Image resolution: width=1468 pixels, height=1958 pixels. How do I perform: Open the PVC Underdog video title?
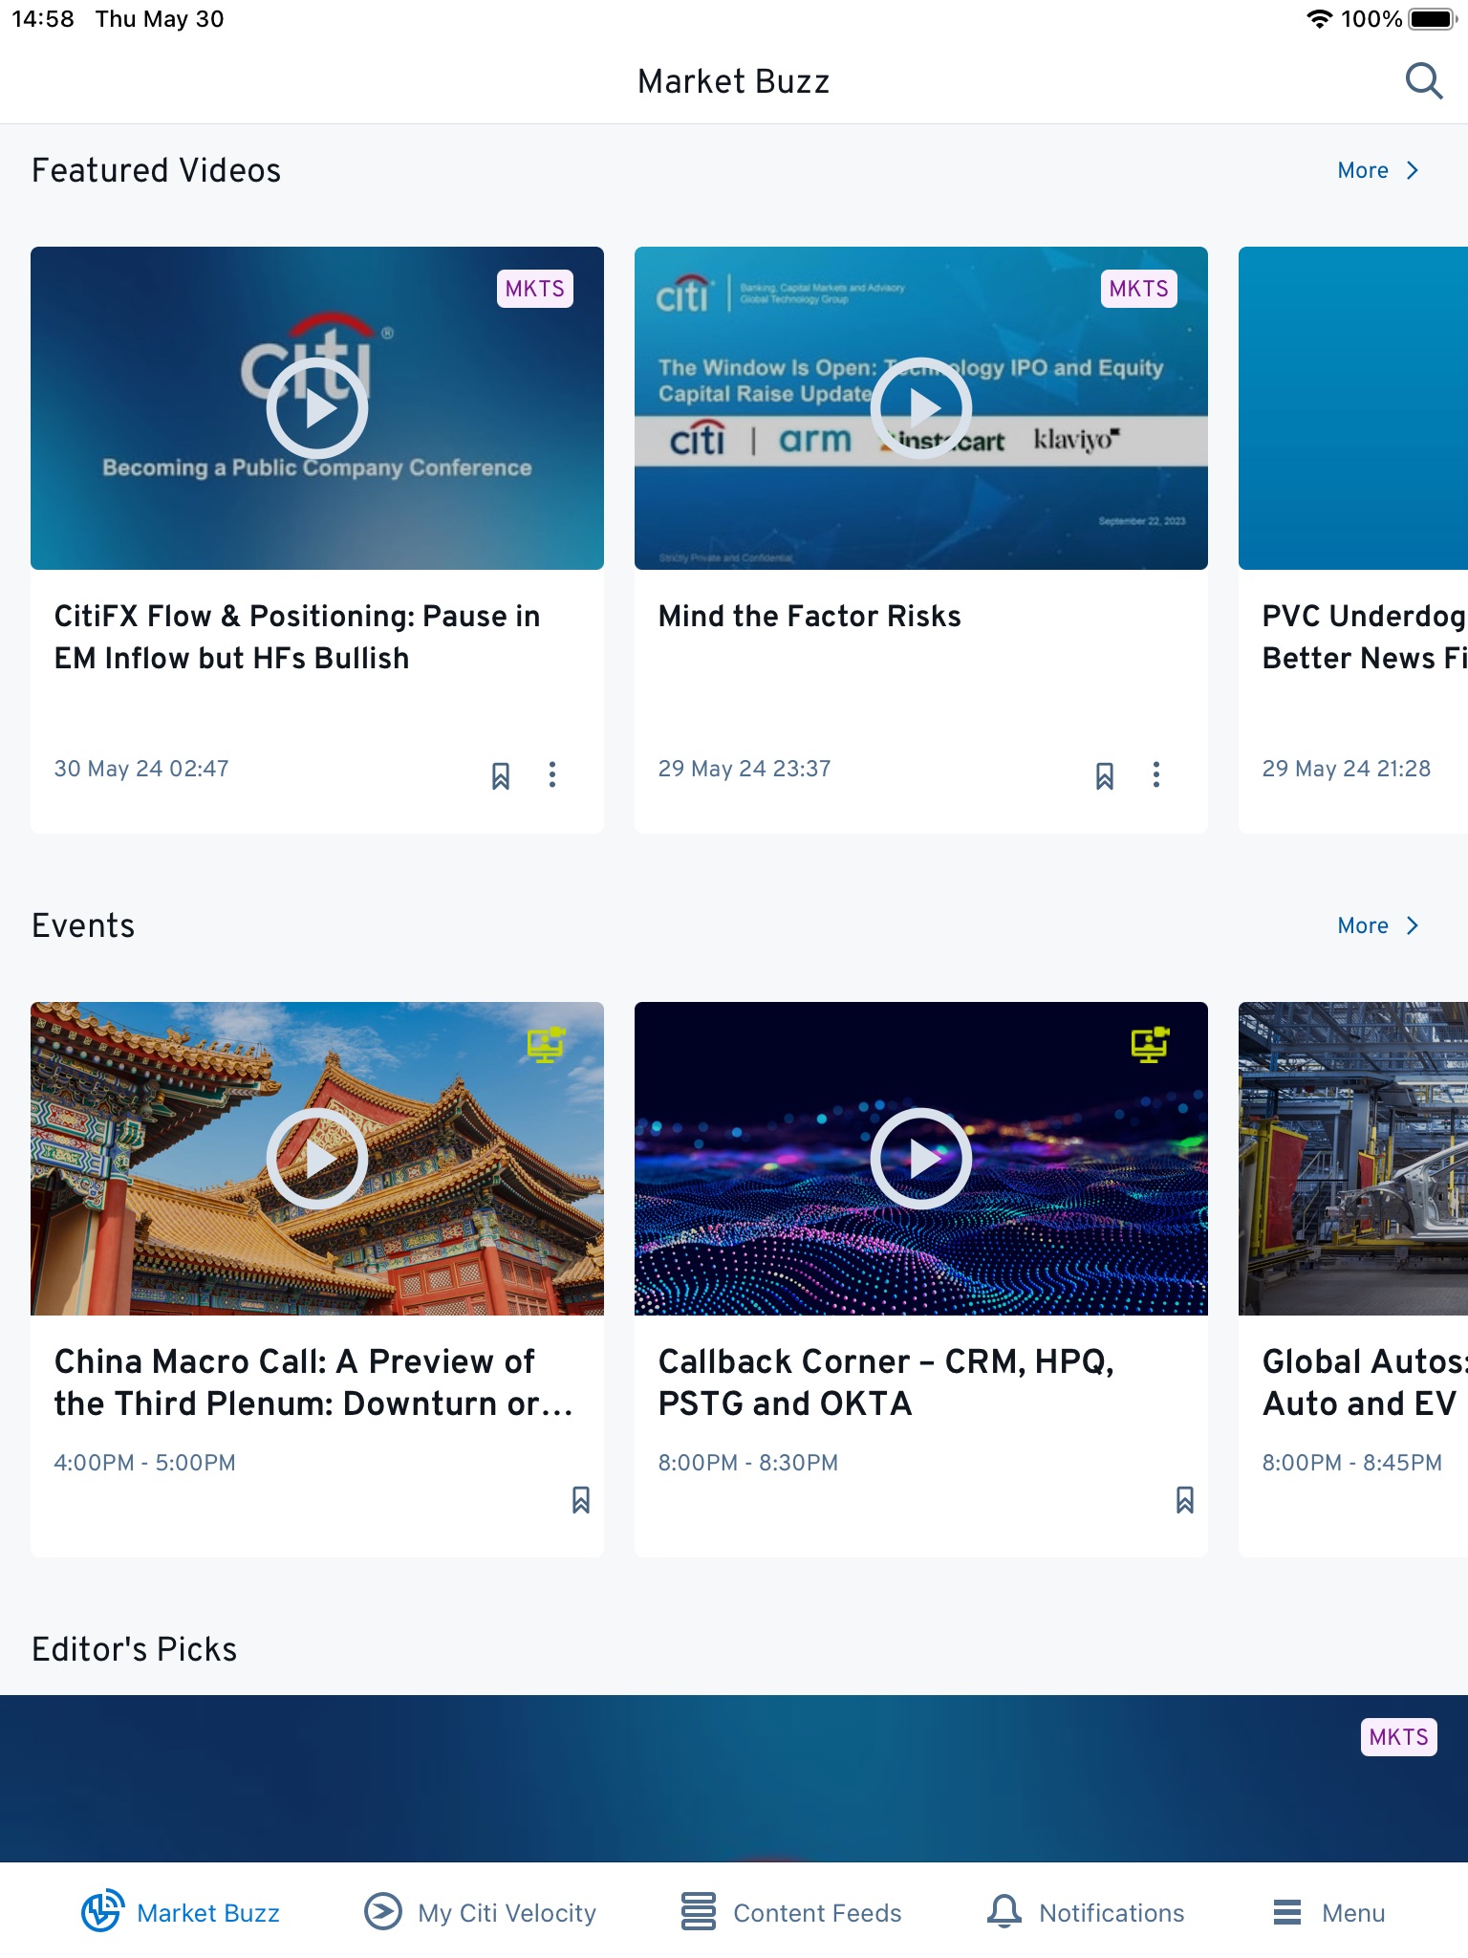tap(1365, 637)
